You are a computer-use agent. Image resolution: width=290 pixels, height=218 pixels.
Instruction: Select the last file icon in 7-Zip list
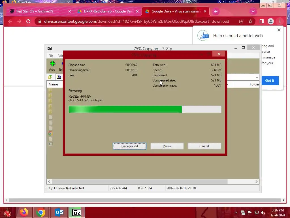tap(50, 144)
